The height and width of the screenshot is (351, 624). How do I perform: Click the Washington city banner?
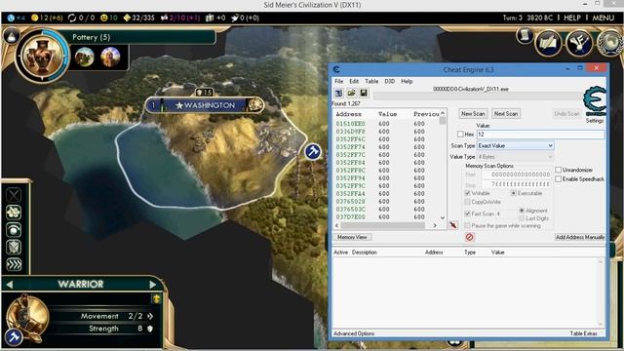[x=204, y=105]
